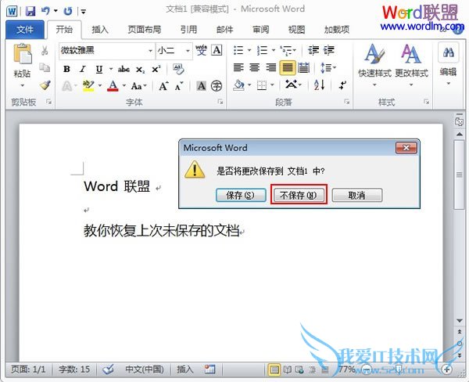
Task: Click the 插入 mode in status bar
Action: (185, 369)
